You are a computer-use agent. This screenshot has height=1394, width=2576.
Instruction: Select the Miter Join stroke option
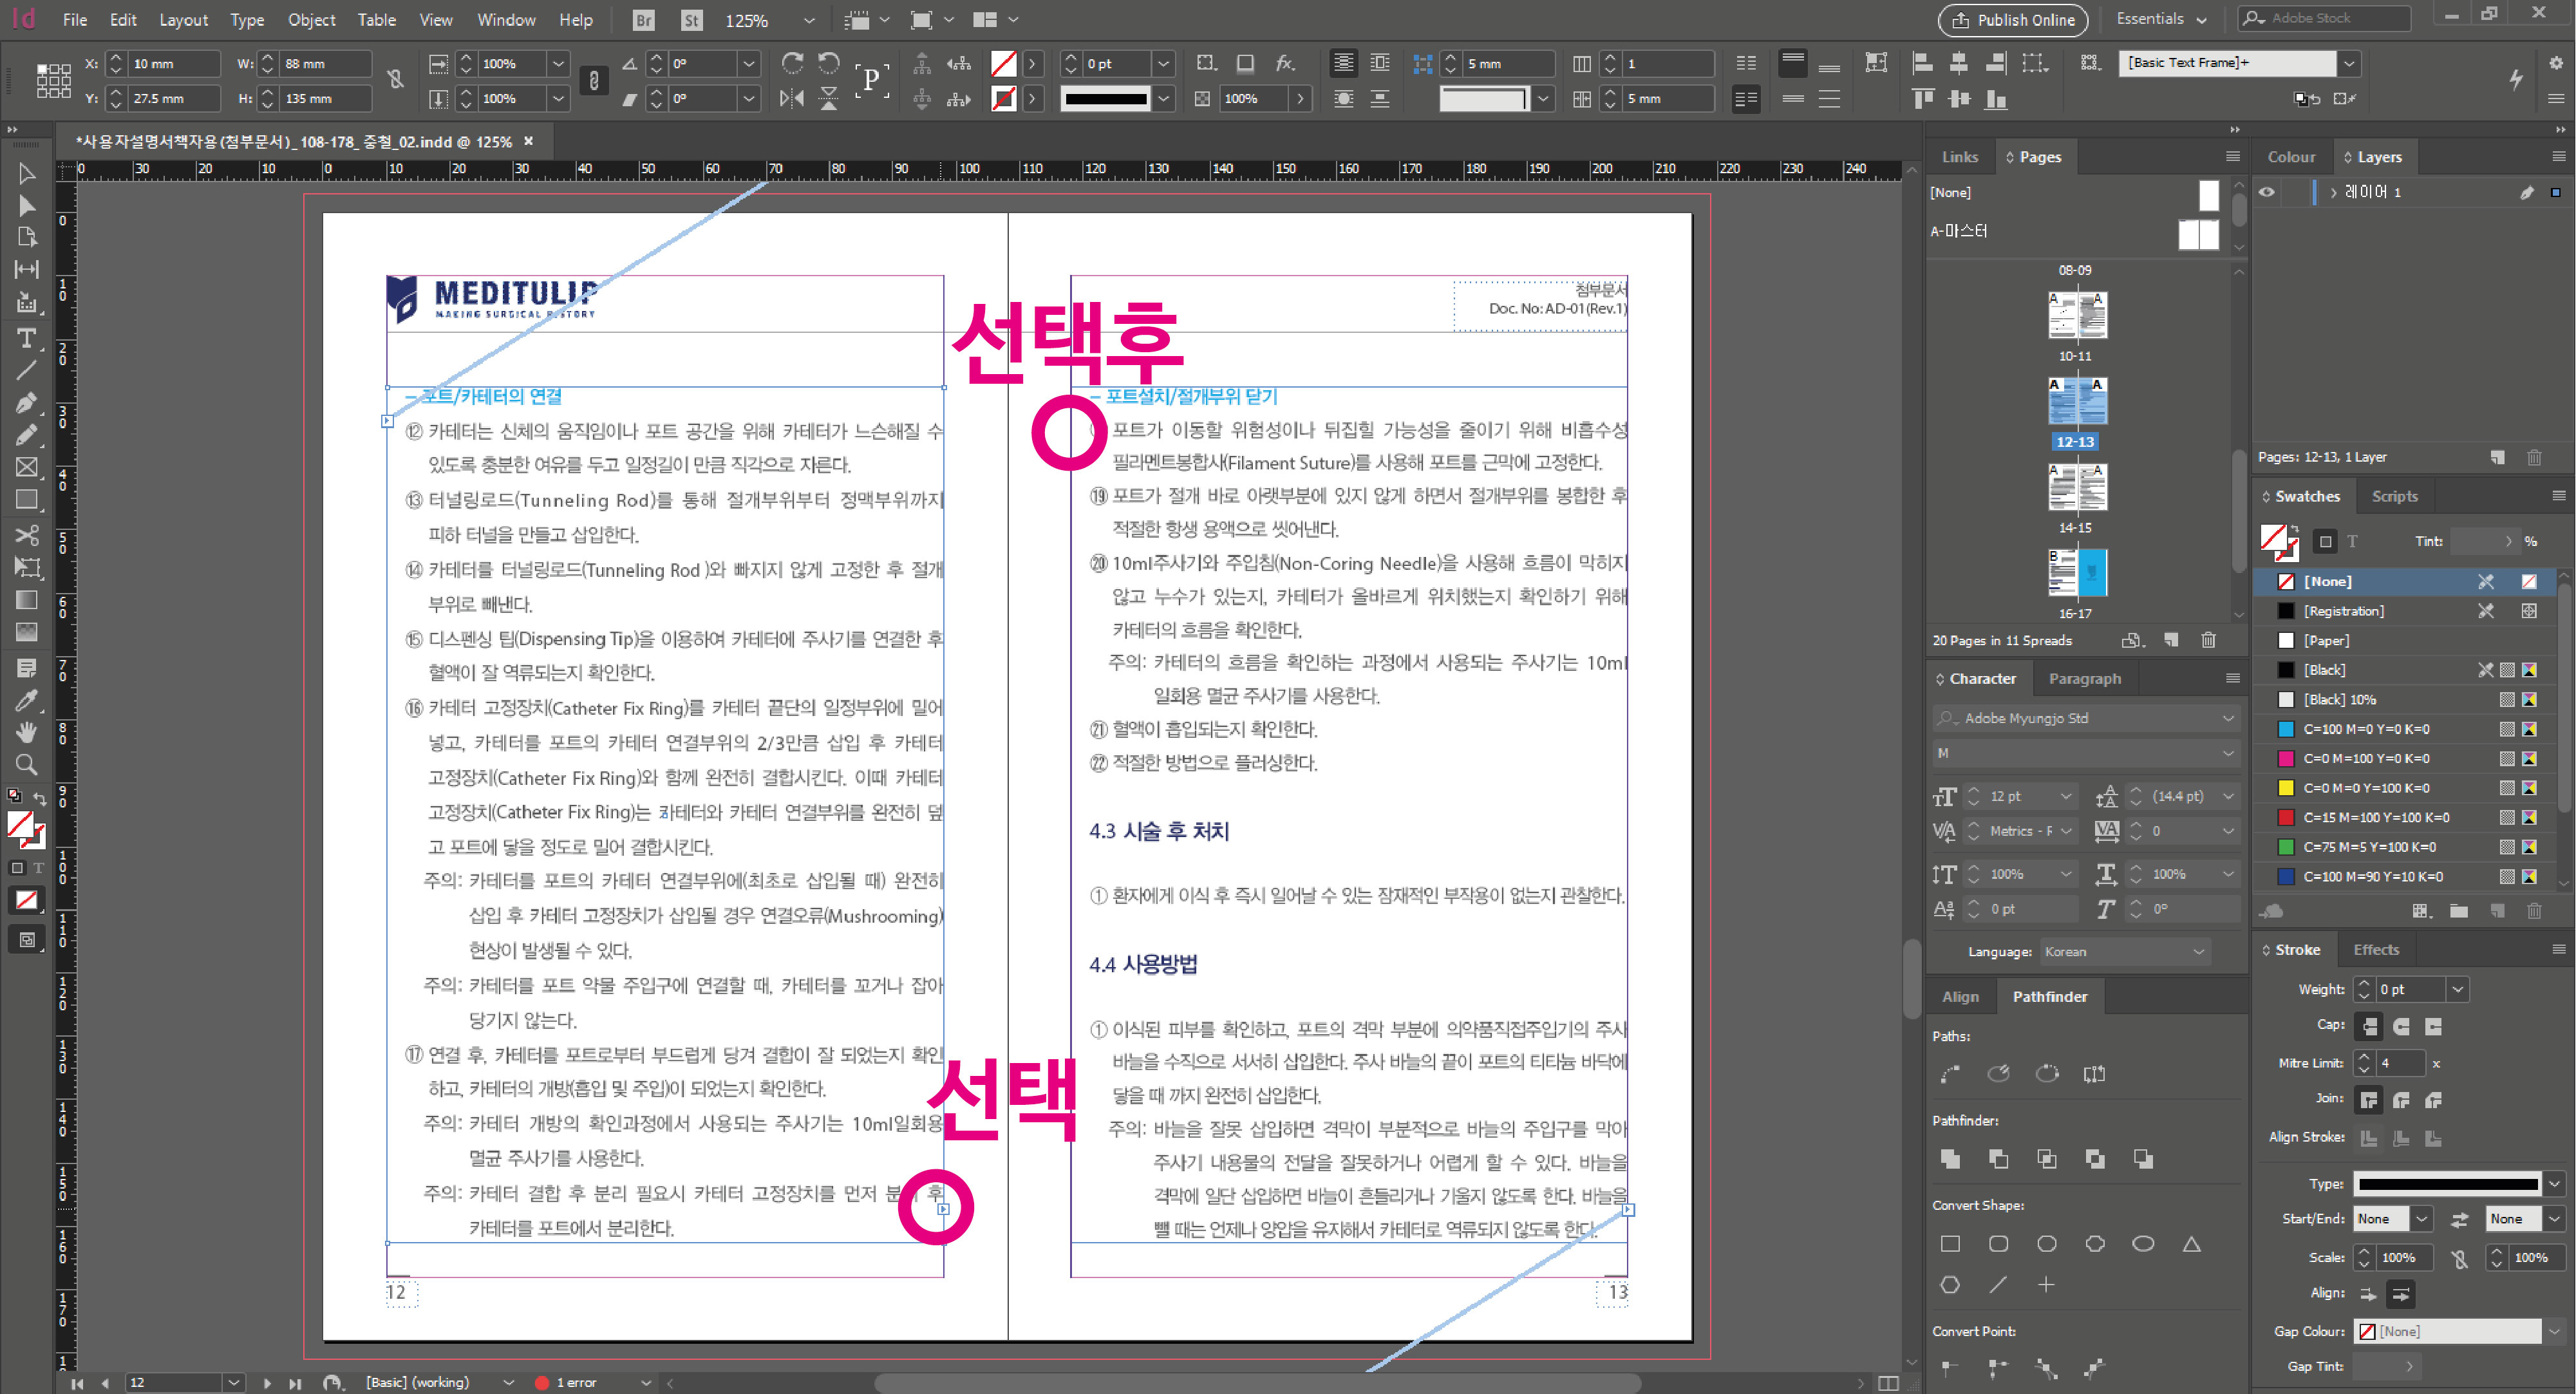coord(2368,1100)
